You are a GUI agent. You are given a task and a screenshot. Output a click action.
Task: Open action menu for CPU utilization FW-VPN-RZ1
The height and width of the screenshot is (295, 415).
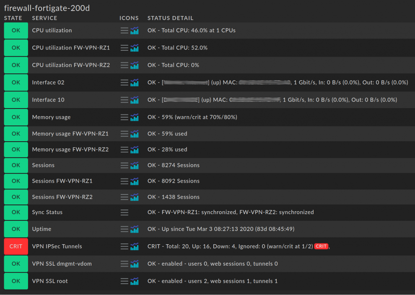click(x=124, y=48)
